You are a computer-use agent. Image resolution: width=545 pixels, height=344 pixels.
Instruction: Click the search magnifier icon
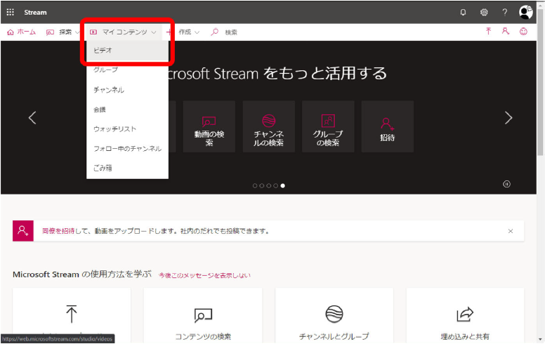(214, 32)
